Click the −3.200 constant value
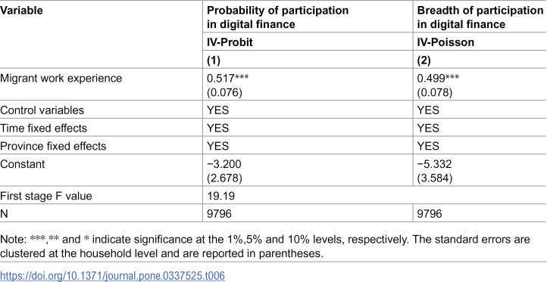Image resolution: width=547 pixels, height=282 pixels. pos(224,163)
